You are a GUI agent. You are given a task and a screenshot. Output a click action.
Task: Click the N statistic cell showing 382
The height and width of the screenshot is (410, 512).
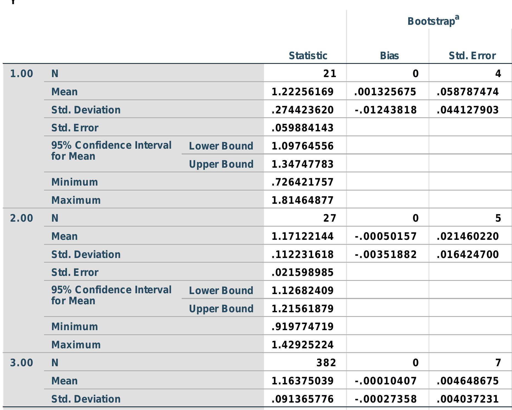point(326,363)
